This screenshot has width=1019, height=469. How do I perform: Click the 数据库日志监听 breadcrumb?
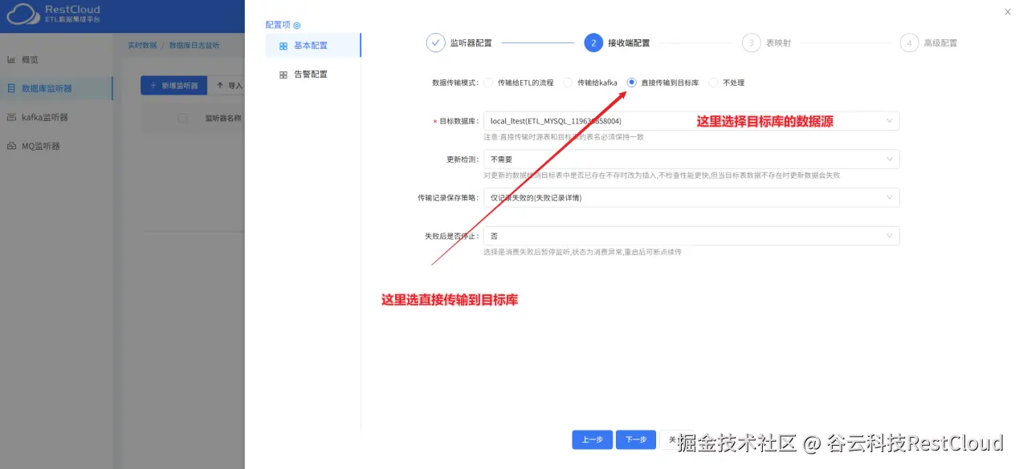pos(194,46)
